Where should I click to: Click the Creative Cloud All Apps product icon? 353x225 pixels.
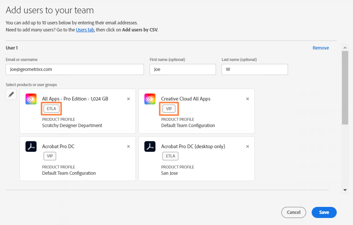click(150, 99)
